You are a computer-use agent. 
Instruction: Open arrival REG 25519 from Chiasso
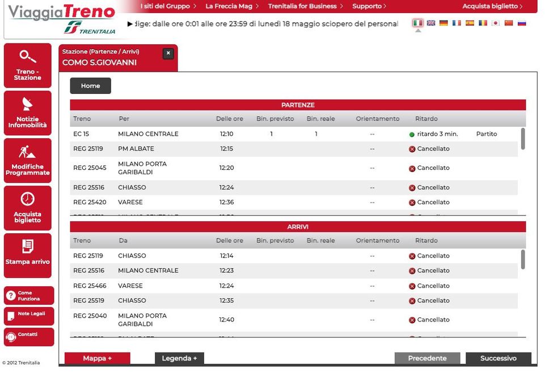click(294, 301)
